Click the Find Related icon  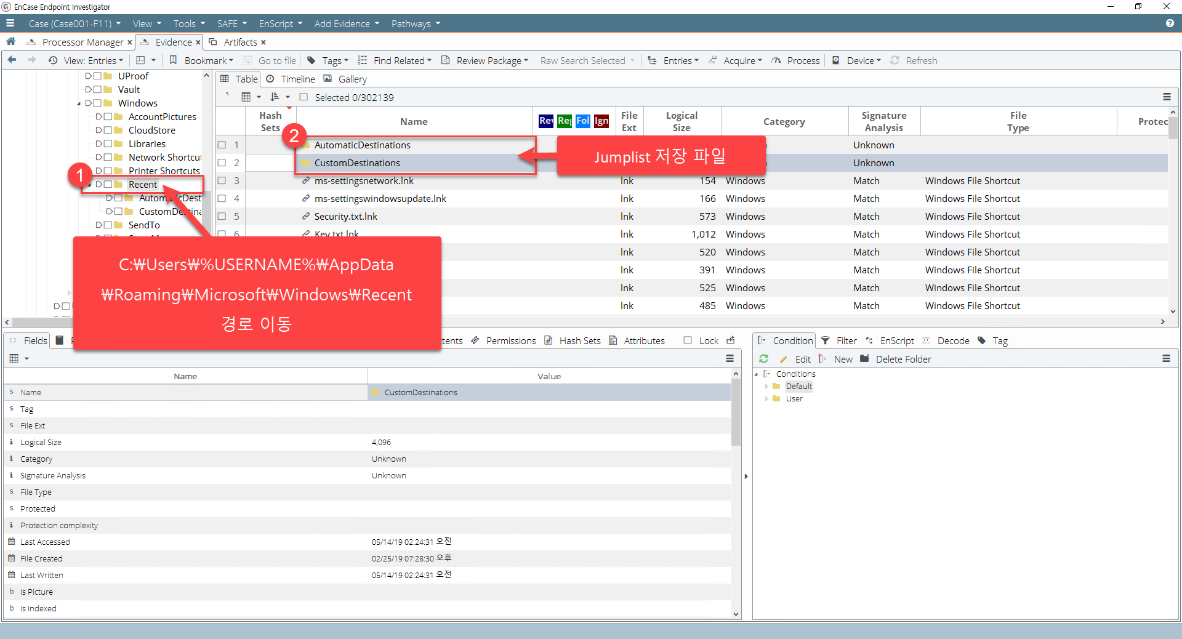[363, 60]
